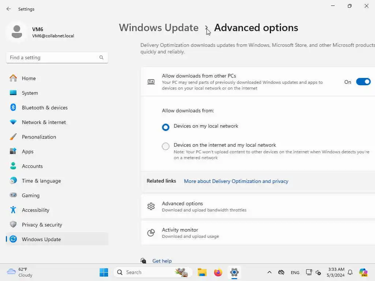Launch Firefox from the taskbar
Image resolution: width=375 pixels, height=281 pixels.
click(218, 272)
